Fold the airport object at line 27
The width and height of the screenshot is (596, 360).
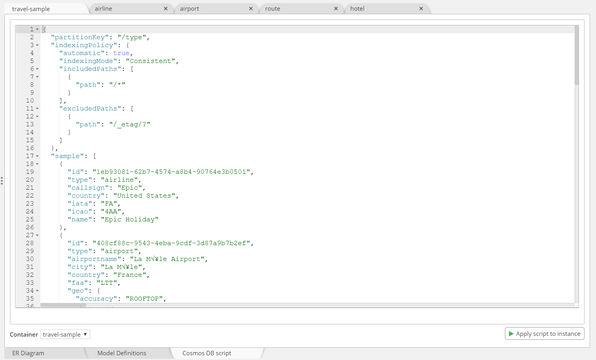click(x=37, y=235)
